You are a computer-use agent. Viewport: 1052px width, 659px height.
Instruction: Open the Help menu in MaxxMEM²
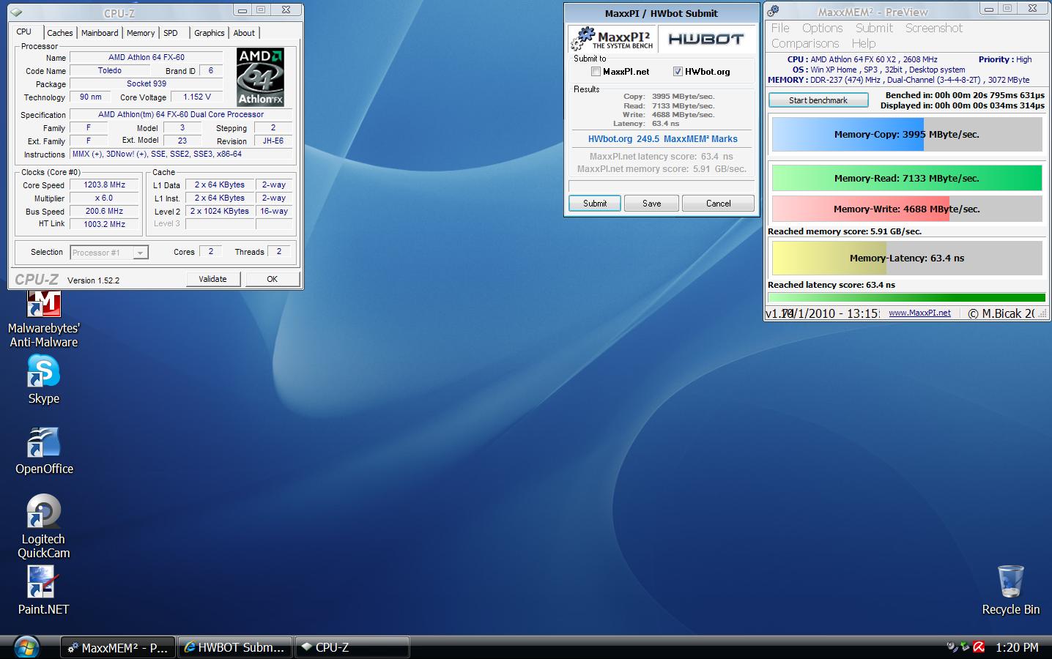click(x=864, y=43)
